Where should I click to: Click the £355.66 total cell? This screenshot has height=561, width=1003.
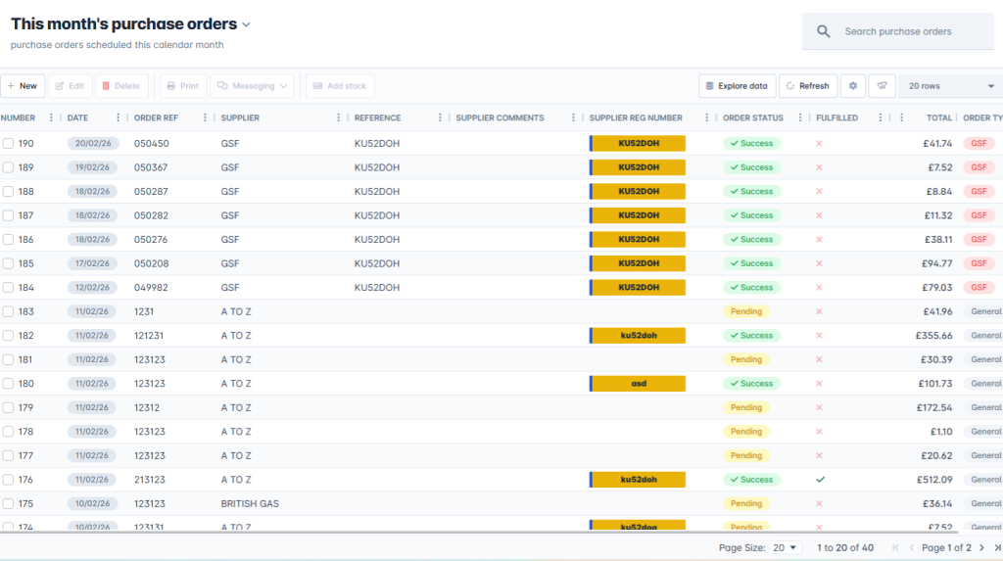[x=933, y=335]
